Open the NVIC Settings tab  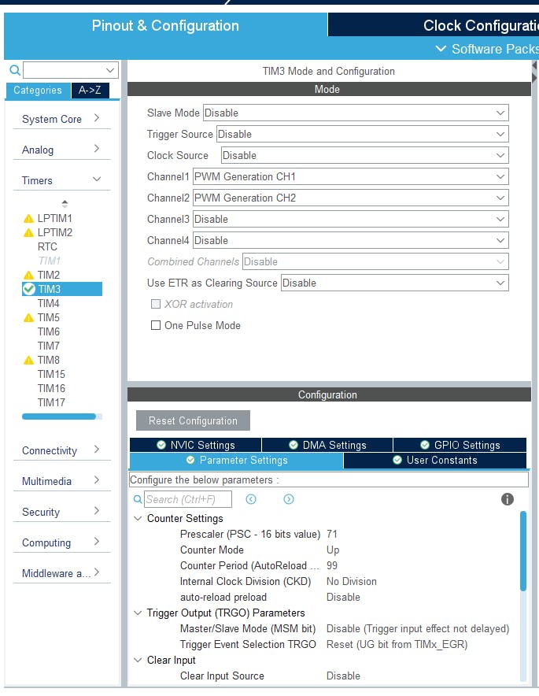click(196, 445)
